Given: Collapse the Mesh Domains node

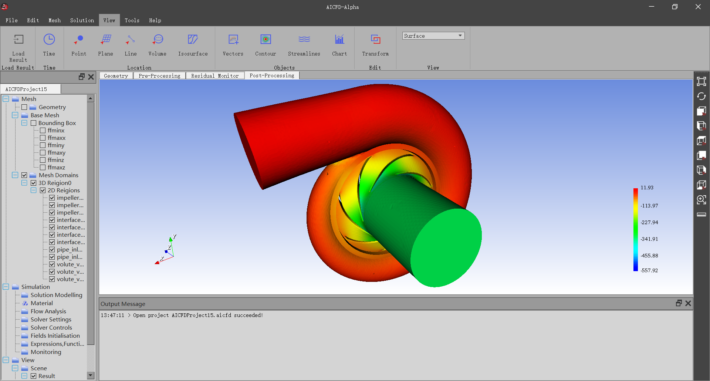Looking at the screenshot, I should [15, 175].
